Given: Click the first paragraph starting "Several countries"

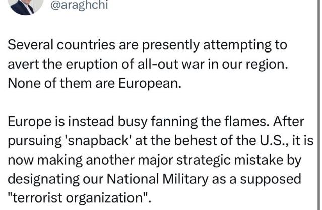Looking at the screenshot, I should coord(147,63).
